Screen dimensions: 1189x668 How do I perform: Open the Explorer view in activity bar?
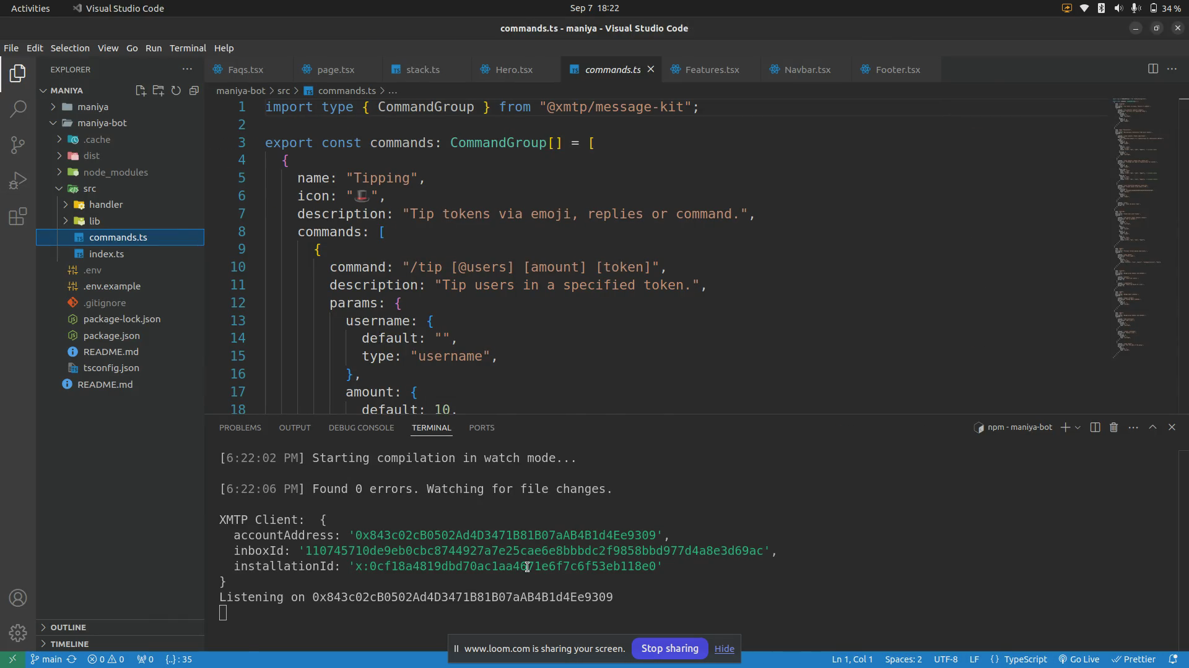[x=18, y=74]
